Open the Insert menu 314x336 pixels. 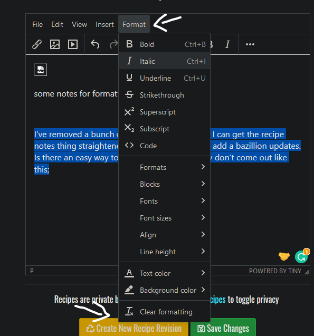coord(104,24)
